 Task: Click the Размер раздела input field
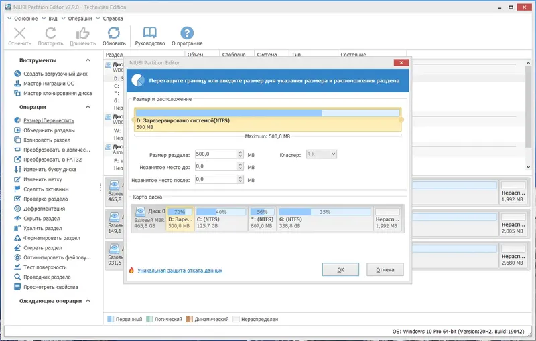(x=216, y=154)
